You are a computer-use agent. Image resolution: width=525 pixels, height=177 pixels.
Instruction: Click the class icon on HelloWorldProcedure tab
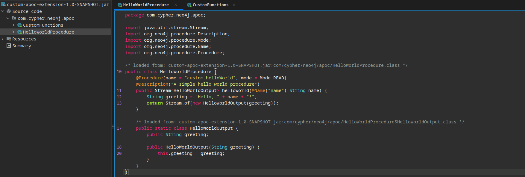coord(120,5)
